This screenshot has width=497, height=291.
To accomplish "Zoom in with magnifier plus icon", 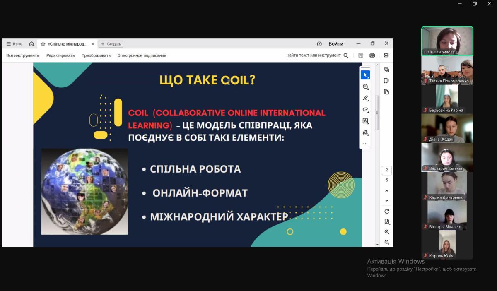I will click(x=387, y=232).
